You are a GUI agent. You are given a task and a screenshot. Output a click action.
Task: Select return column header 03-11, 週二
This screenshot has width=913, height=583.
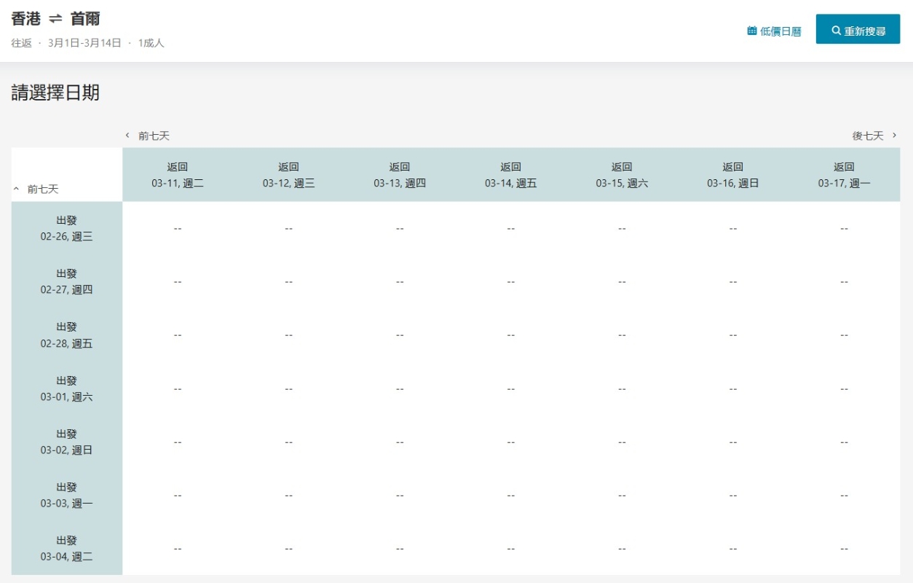(x=178, y=175)
